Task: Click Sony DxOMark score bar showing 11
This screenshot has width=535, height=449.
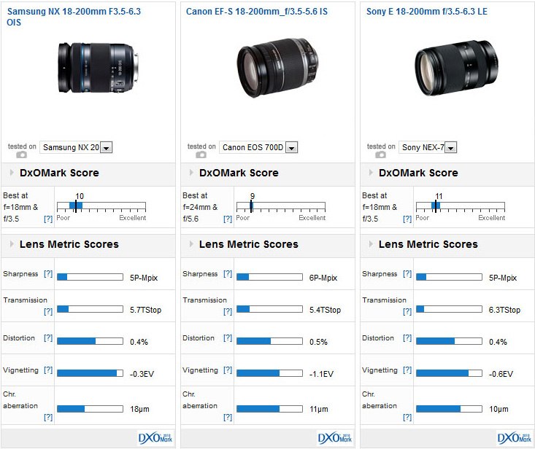Action: (461, 206)
